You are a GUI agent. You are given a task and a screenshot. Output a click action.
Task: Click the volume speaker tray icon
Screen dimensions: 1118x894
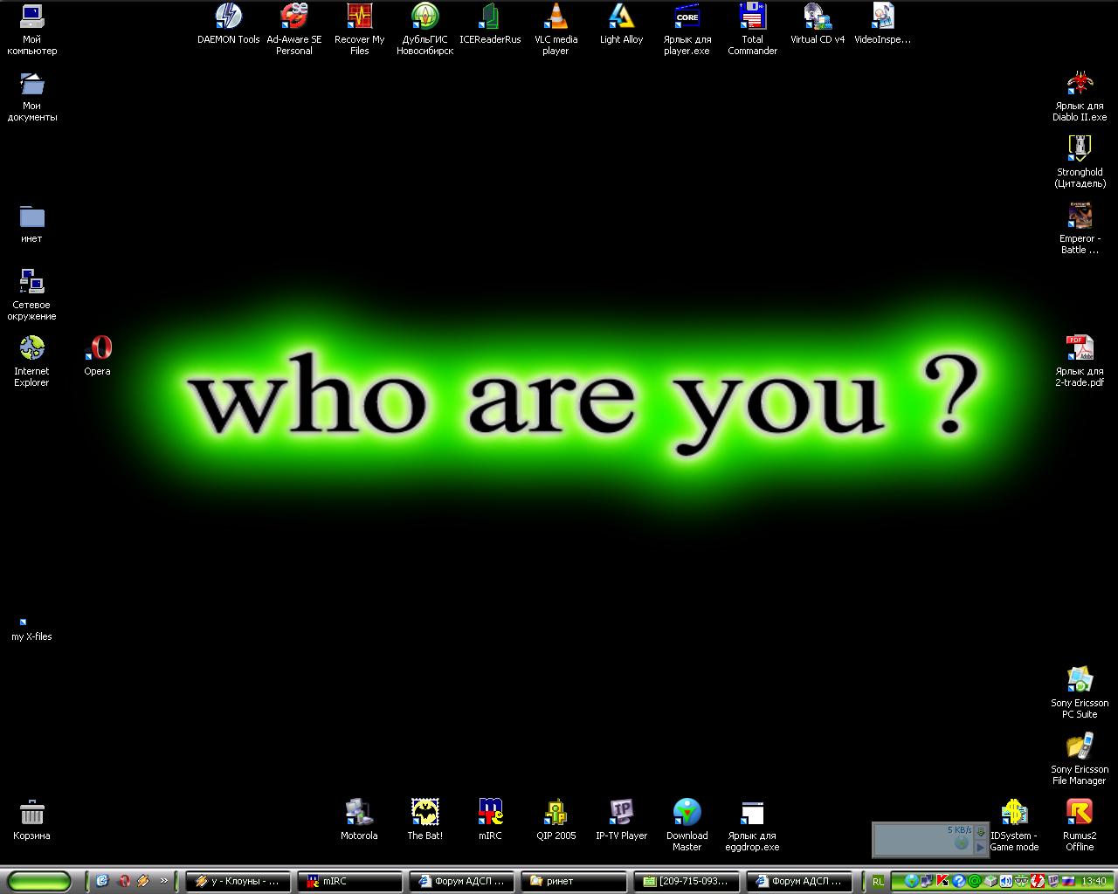1006,881
